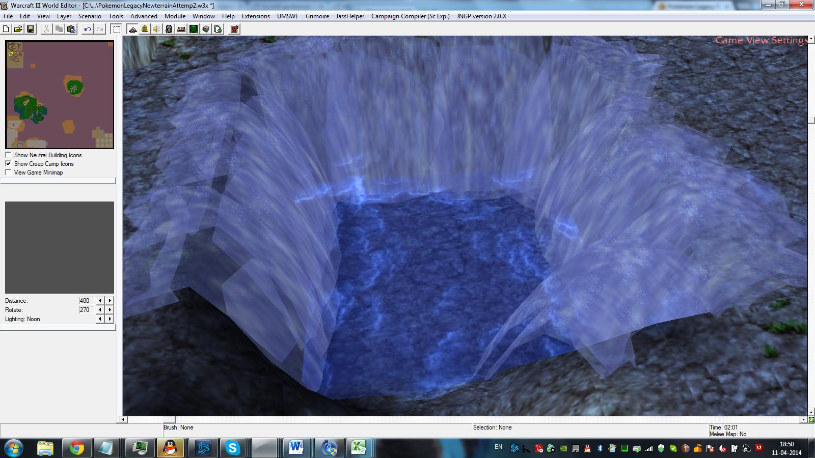Click the 'Brush: None' status text
The image size is (815, 458).
click(178, 427)
